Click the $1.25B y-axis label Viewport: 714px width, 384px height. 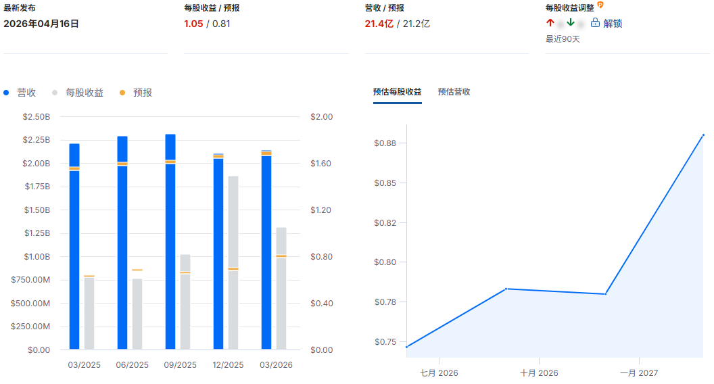(37, 233)
